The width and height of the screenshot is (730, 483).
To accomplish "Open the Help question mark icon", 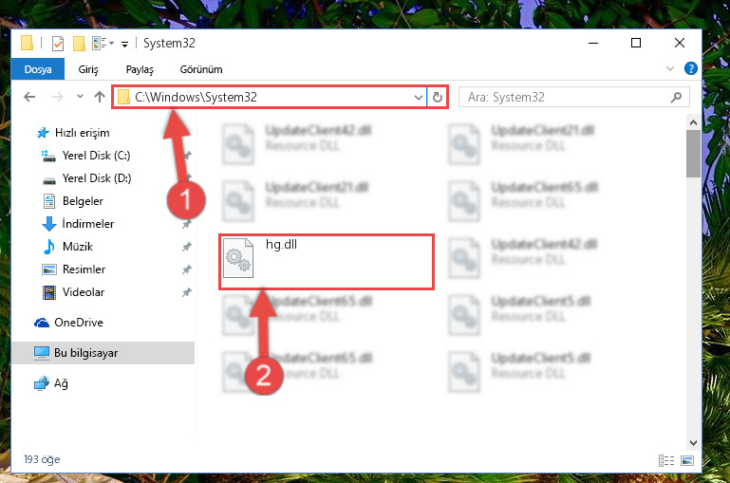I will pos(690,69).
